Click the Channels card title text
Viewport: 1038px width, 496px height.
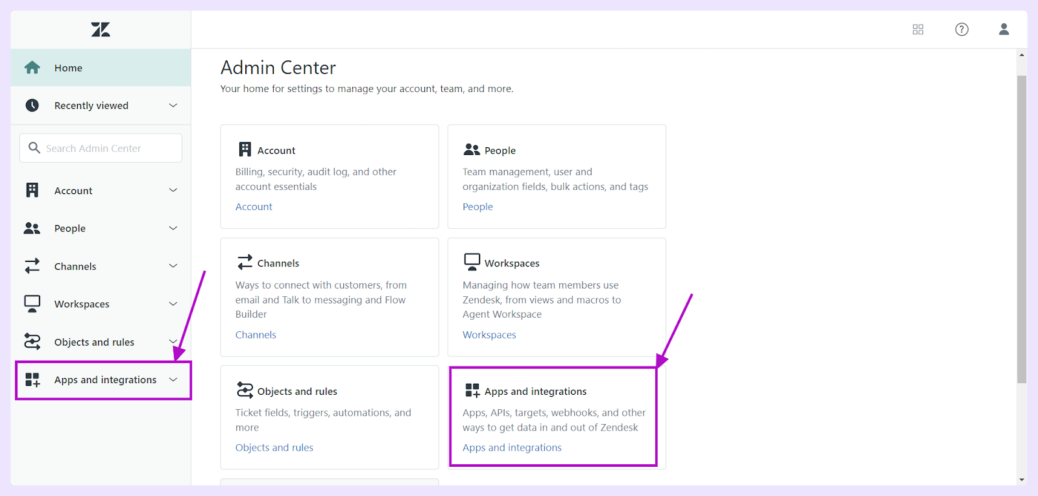(278, 263)
